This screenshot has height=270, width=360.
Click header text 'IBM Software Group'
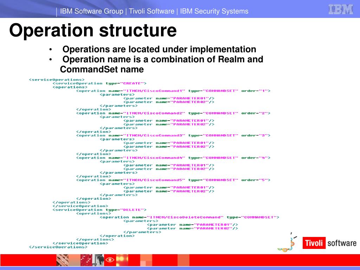(x=92, y=11)
